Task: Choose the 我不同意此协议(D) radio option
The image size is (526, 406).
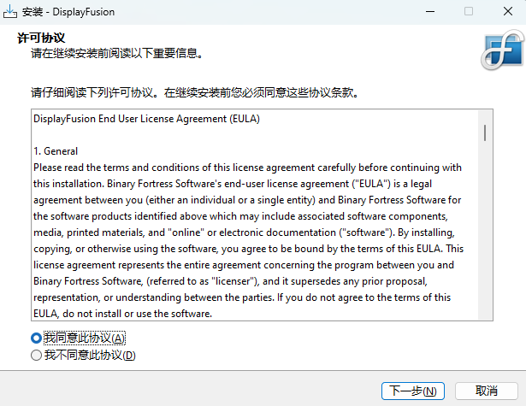Action: 36,356
